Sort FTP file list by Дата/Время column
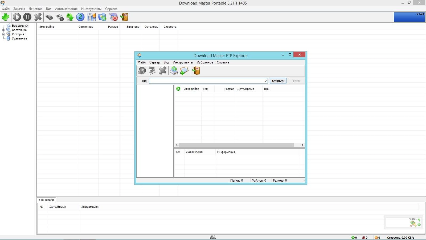426x240 pixels. point(249,89)
